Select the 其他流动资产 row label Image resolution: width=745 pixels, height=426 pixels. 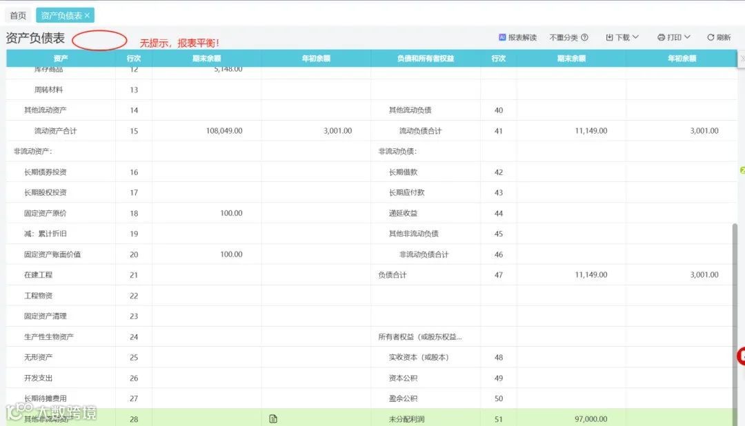tap(45, 110)
